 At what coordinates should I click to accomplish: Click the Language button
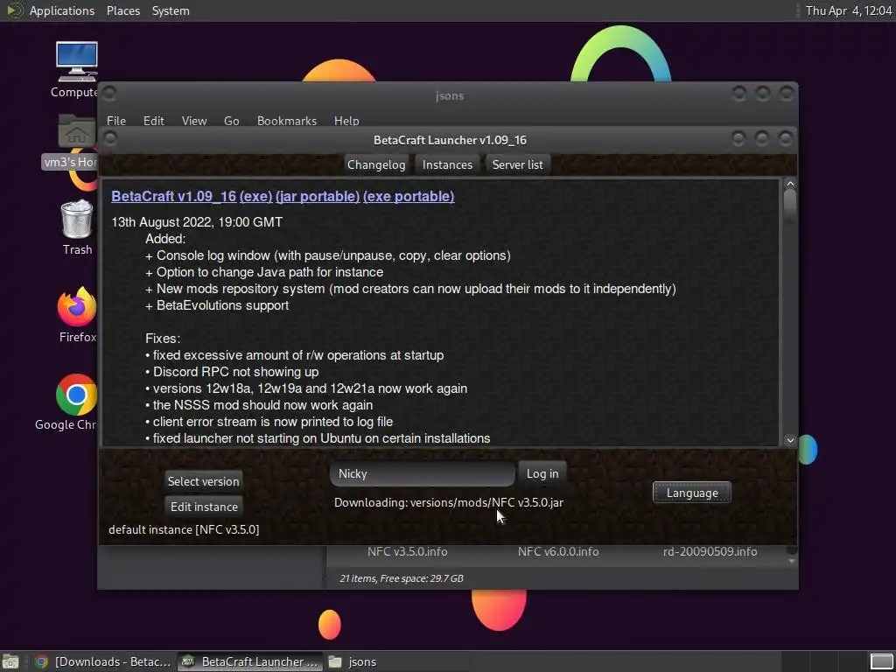coord(691,493)
